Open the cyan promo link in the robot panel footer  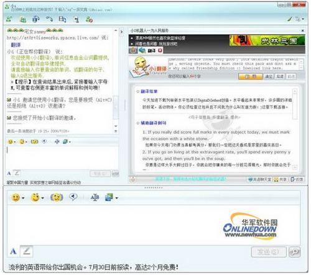[190, 179]
